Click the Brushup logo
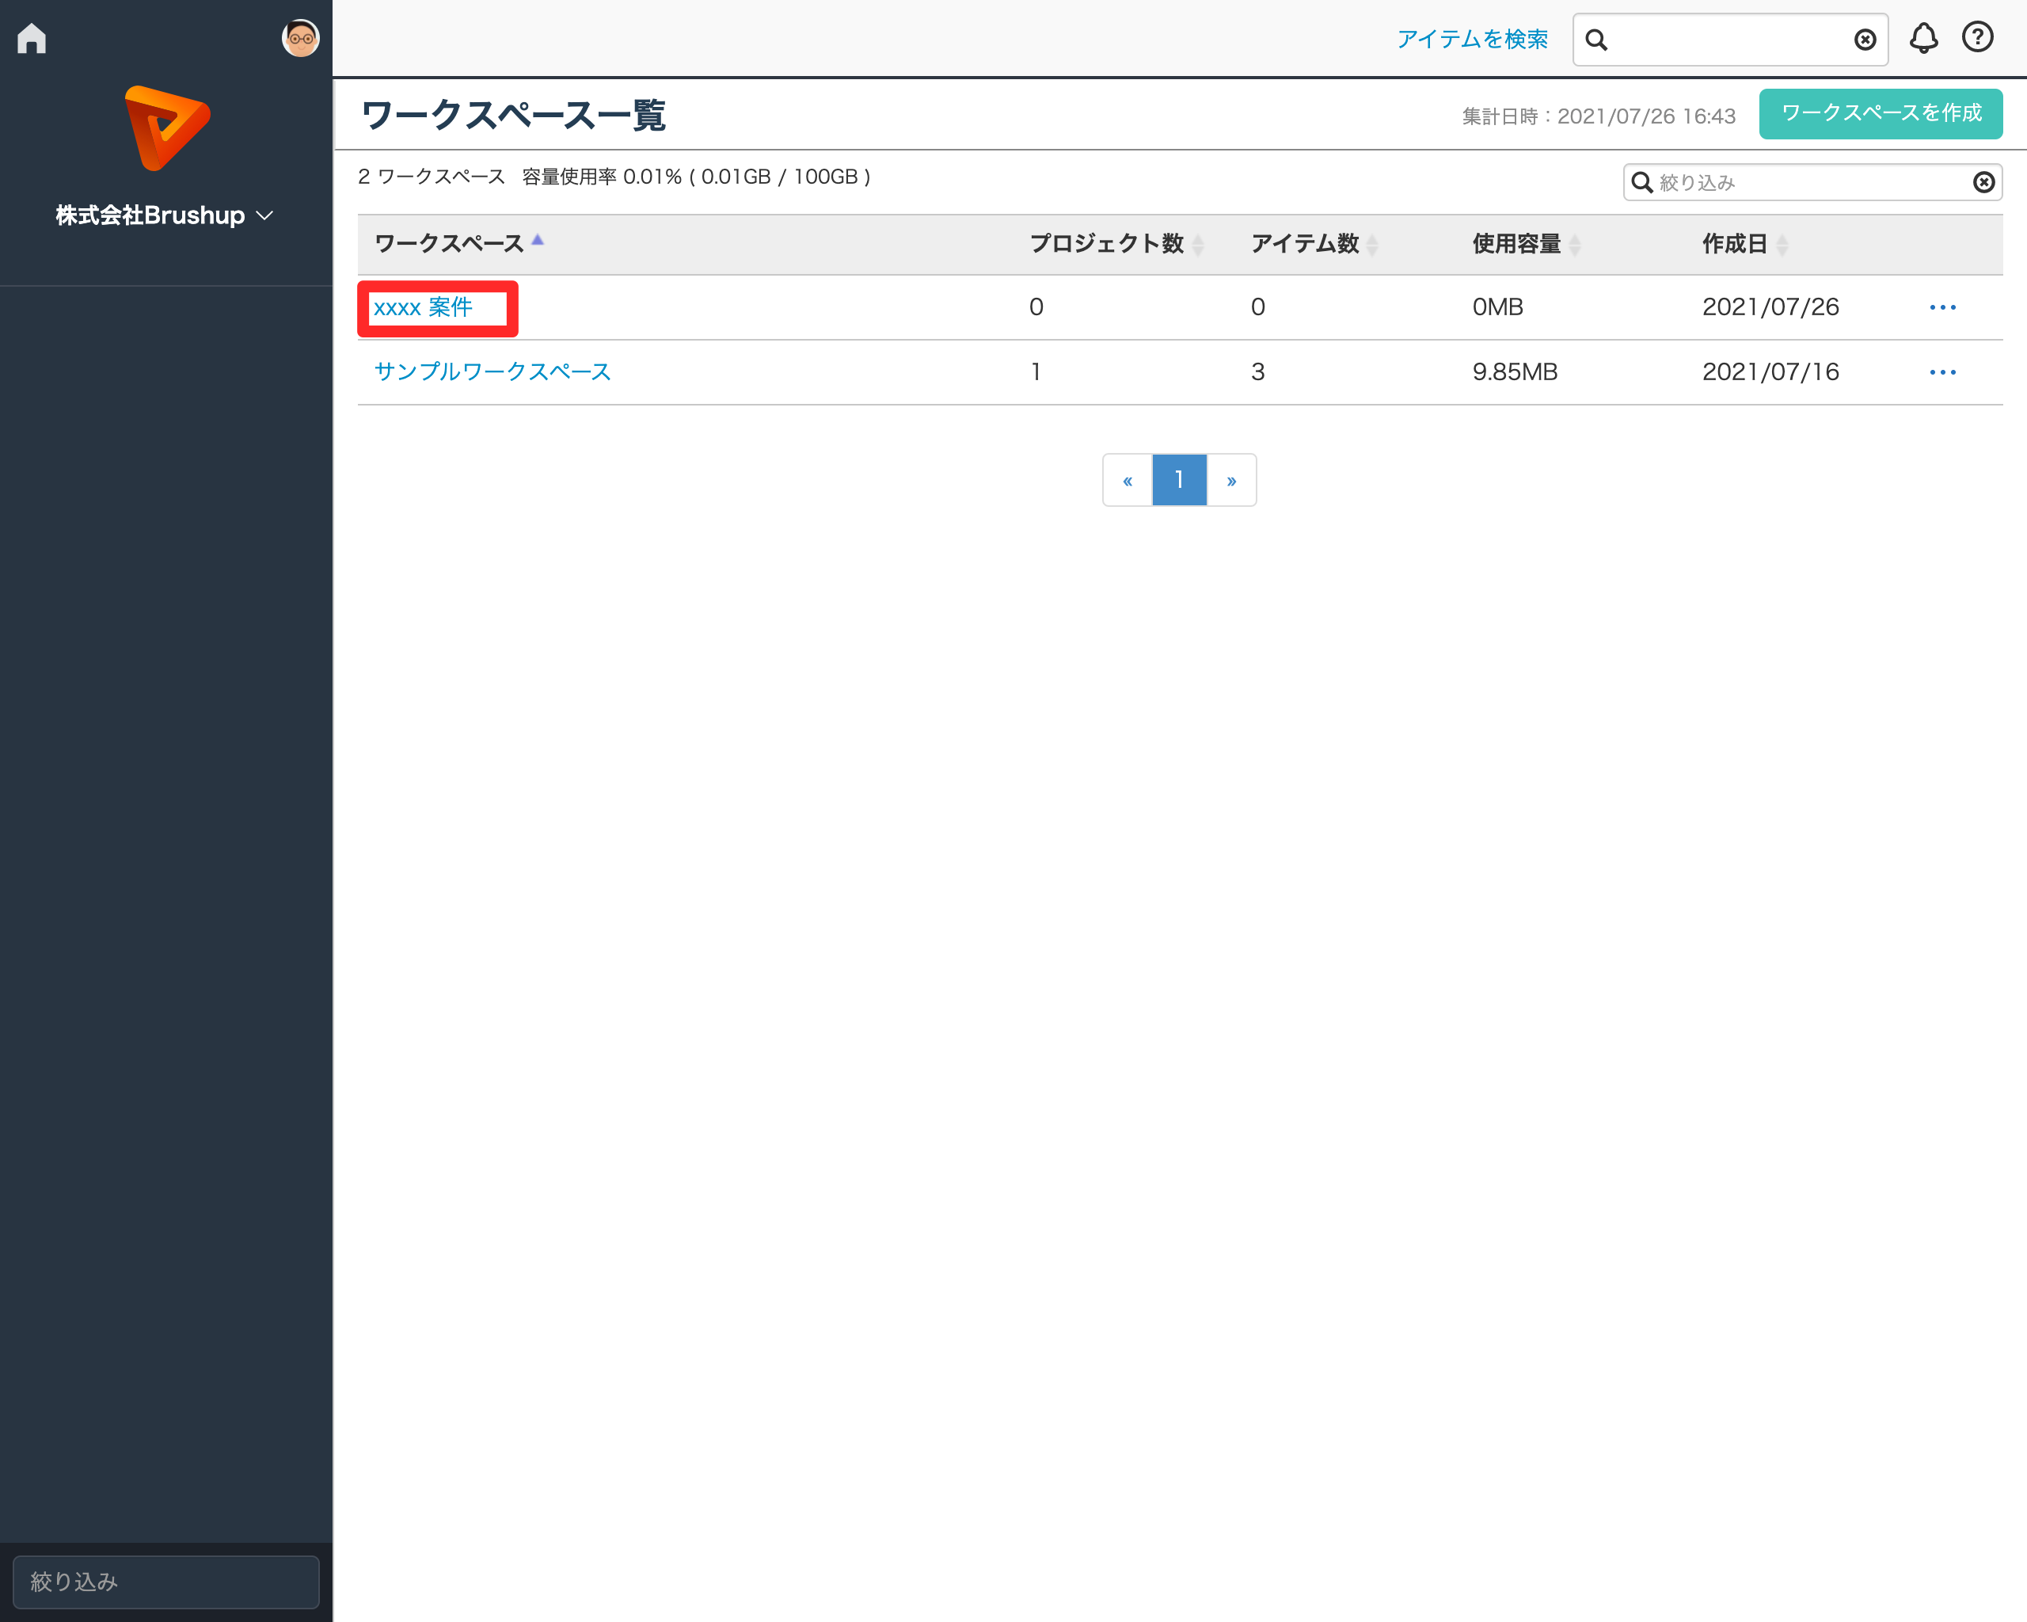This screenshot has width=2027, height=1622. coord(166,129)
